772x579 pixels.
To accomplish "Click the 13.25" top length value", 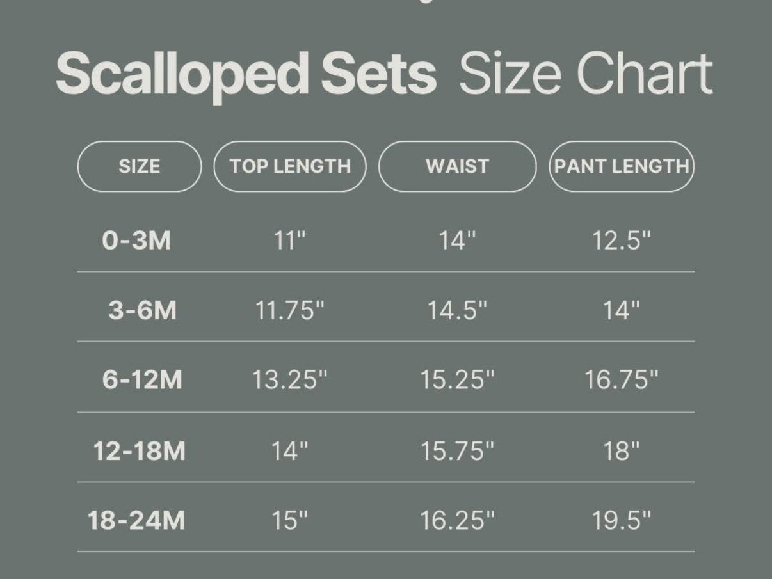I will [x=289, y=380].
